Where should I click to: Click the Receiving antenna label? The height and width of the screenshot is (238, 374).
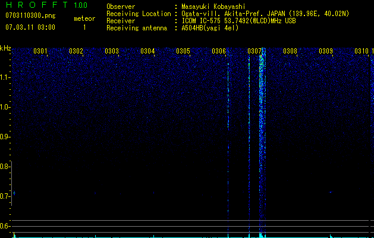coord(137,28)
